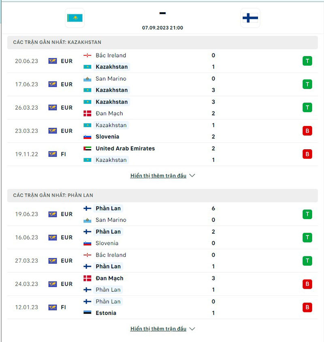Screen dimensions: 324x342
Task: Click red B badge for Đan Mạch vs Phần Lan
Action: 307,284
